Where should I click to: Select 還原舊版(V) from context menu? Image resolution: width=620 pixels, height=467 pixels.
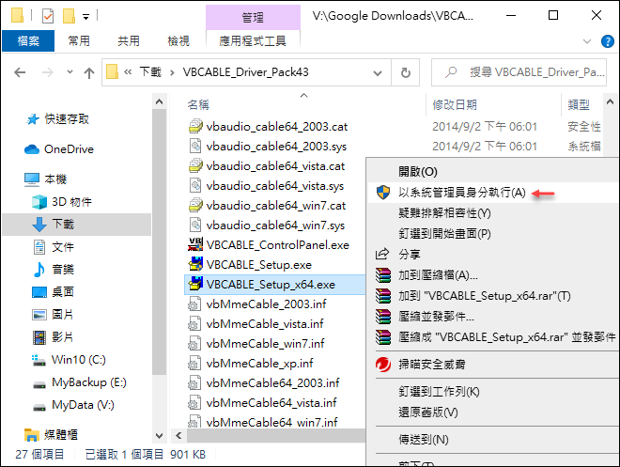pos(493,413)
